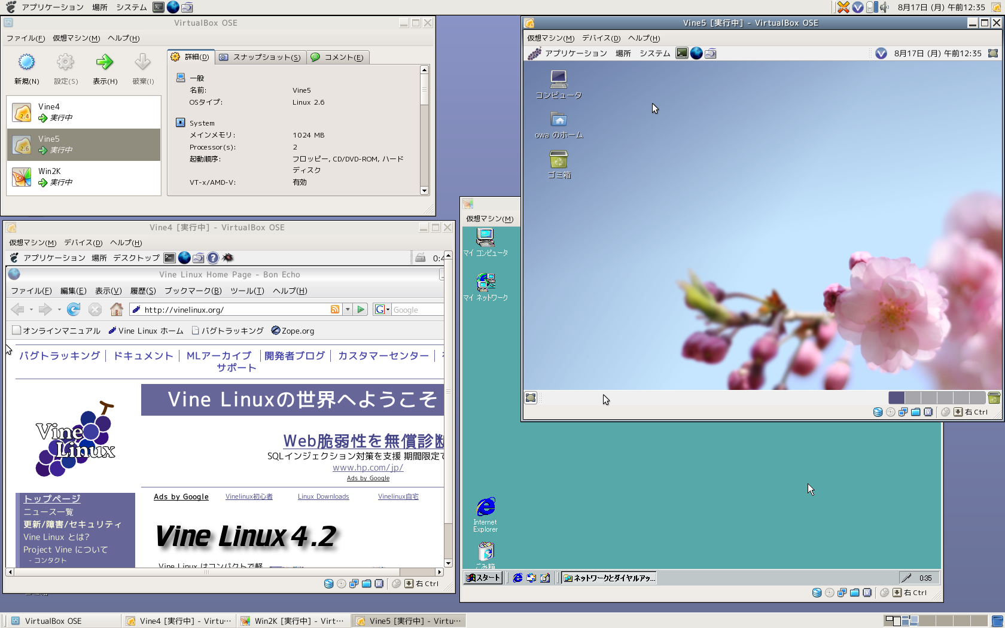Screen dimensions: 1005x628
Task: Open ゴミ箱 trash icon on Vine5 desktop
Action: click(558, 160)
